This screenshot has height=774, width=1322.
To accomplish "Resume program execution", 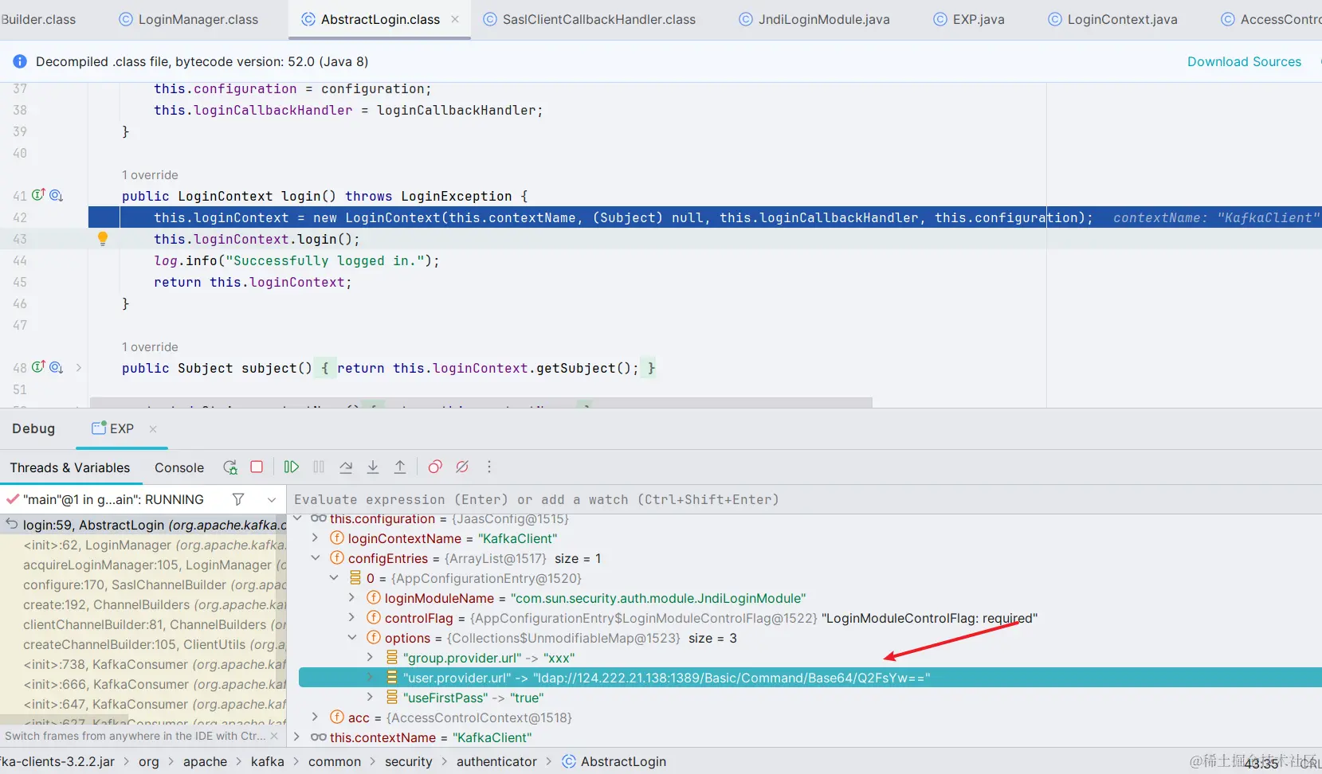I will click(x=292, y=467).
